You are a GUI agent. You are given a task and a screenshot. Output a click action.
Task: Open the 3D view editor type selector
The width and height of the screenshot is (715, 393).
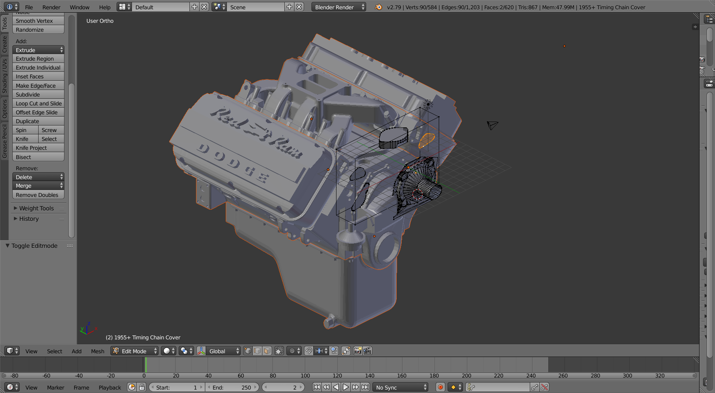(12, 351)
